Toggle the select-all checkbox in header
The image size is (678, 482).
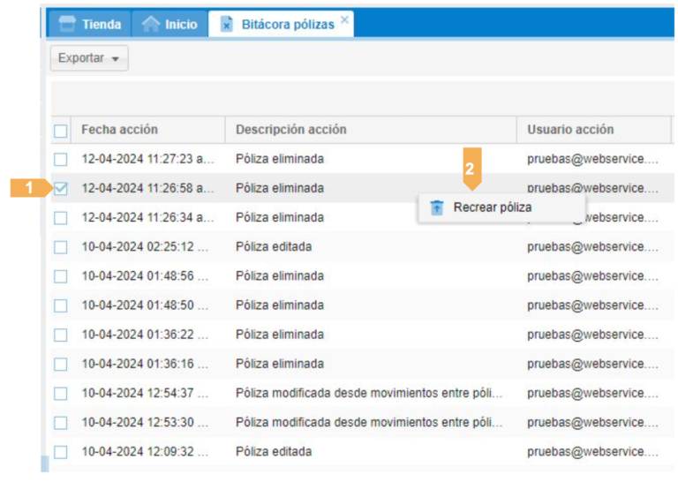click(x=61, y=131)
